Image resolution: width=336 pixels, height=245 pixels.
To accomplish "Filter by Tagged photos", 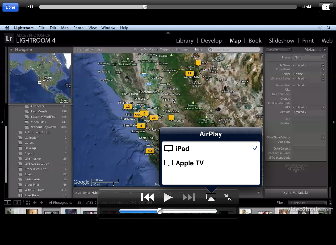I will coord(165,50).
